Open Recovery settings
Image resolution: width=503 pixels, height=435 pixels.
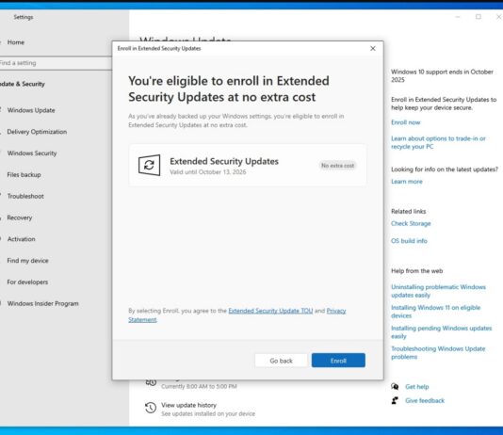(x=19, y=217)
